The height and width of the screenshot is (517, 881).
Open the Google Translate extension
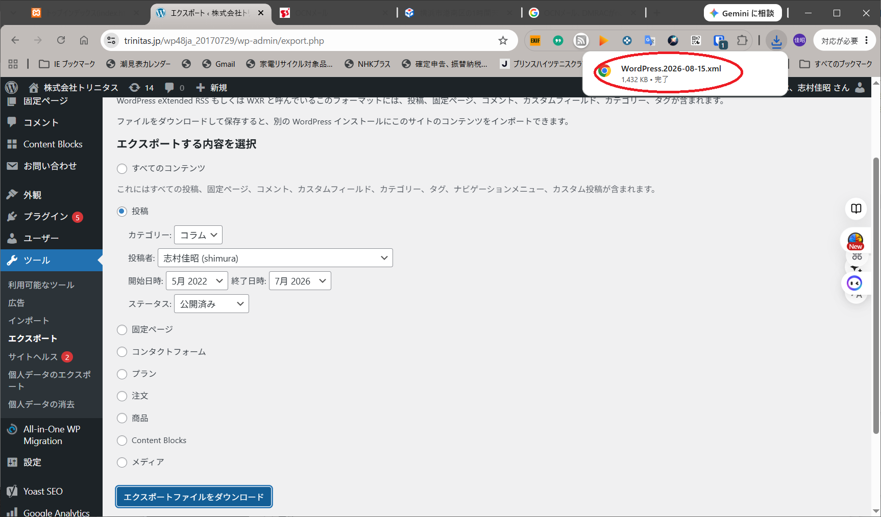[x=650, y=41]
